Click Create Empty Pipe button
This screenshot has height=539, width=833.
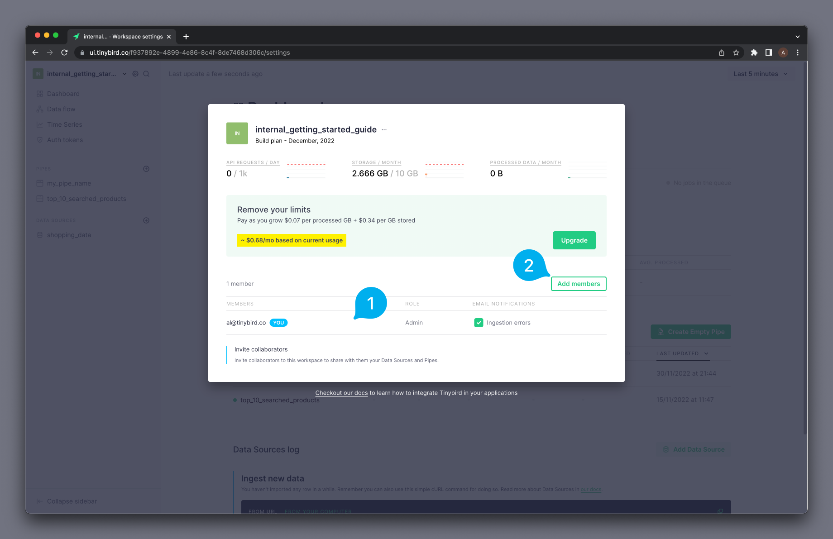691,332
